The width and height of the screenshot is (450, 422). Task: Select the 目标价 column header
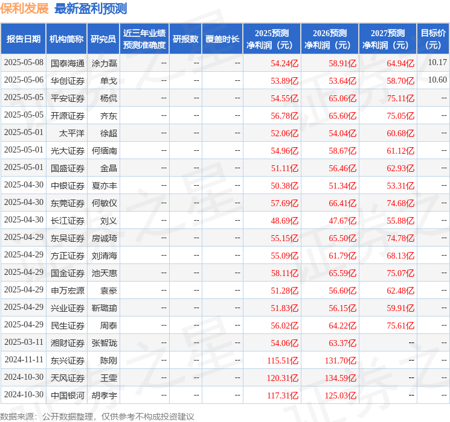433,39
